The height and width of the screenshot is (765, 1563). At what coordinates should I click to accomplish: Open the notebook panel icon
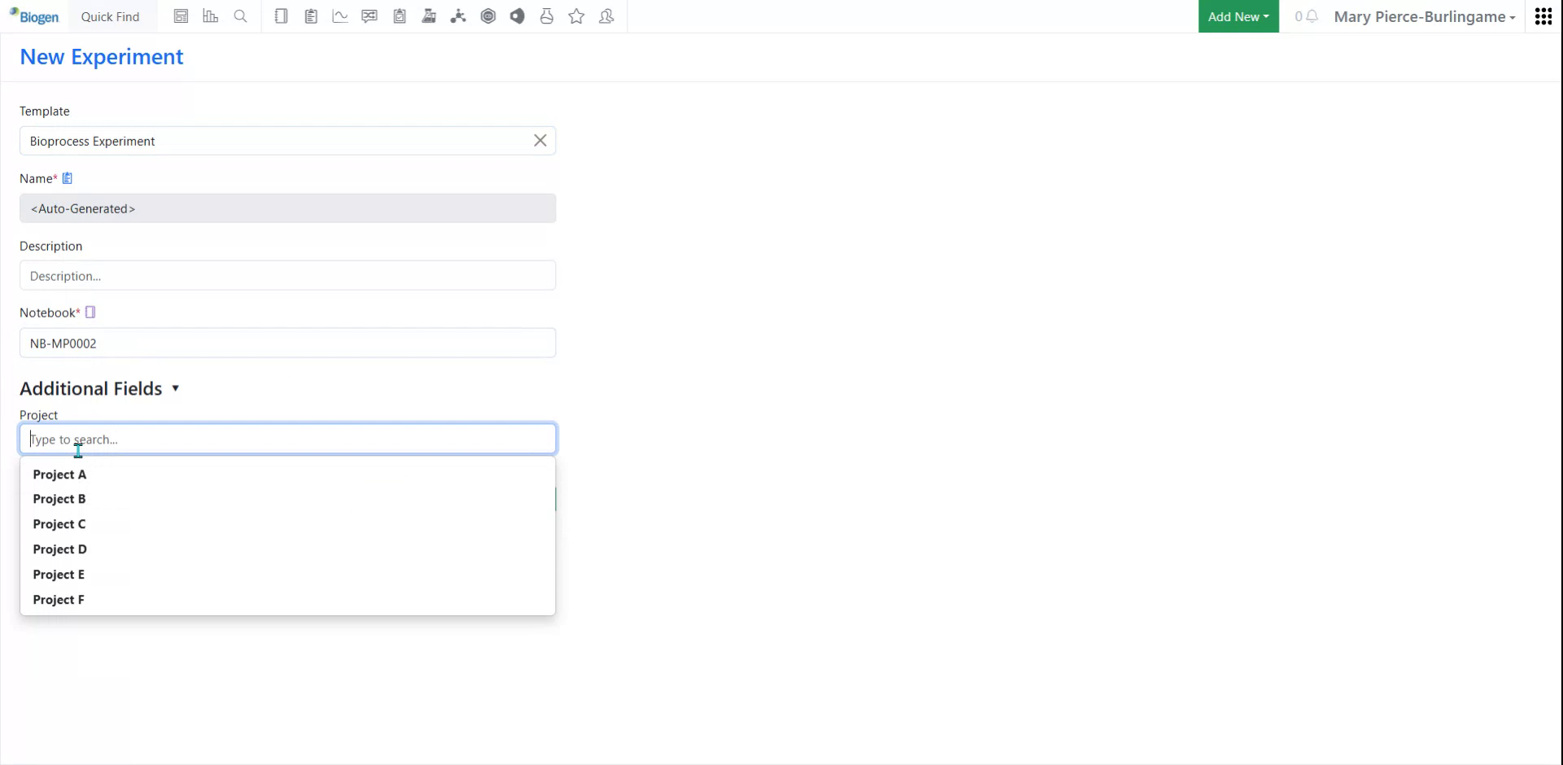coord(282,16)
